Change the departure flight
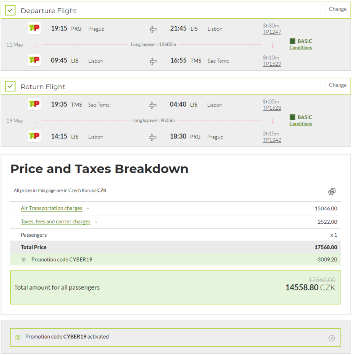 (x=337, y=9)
